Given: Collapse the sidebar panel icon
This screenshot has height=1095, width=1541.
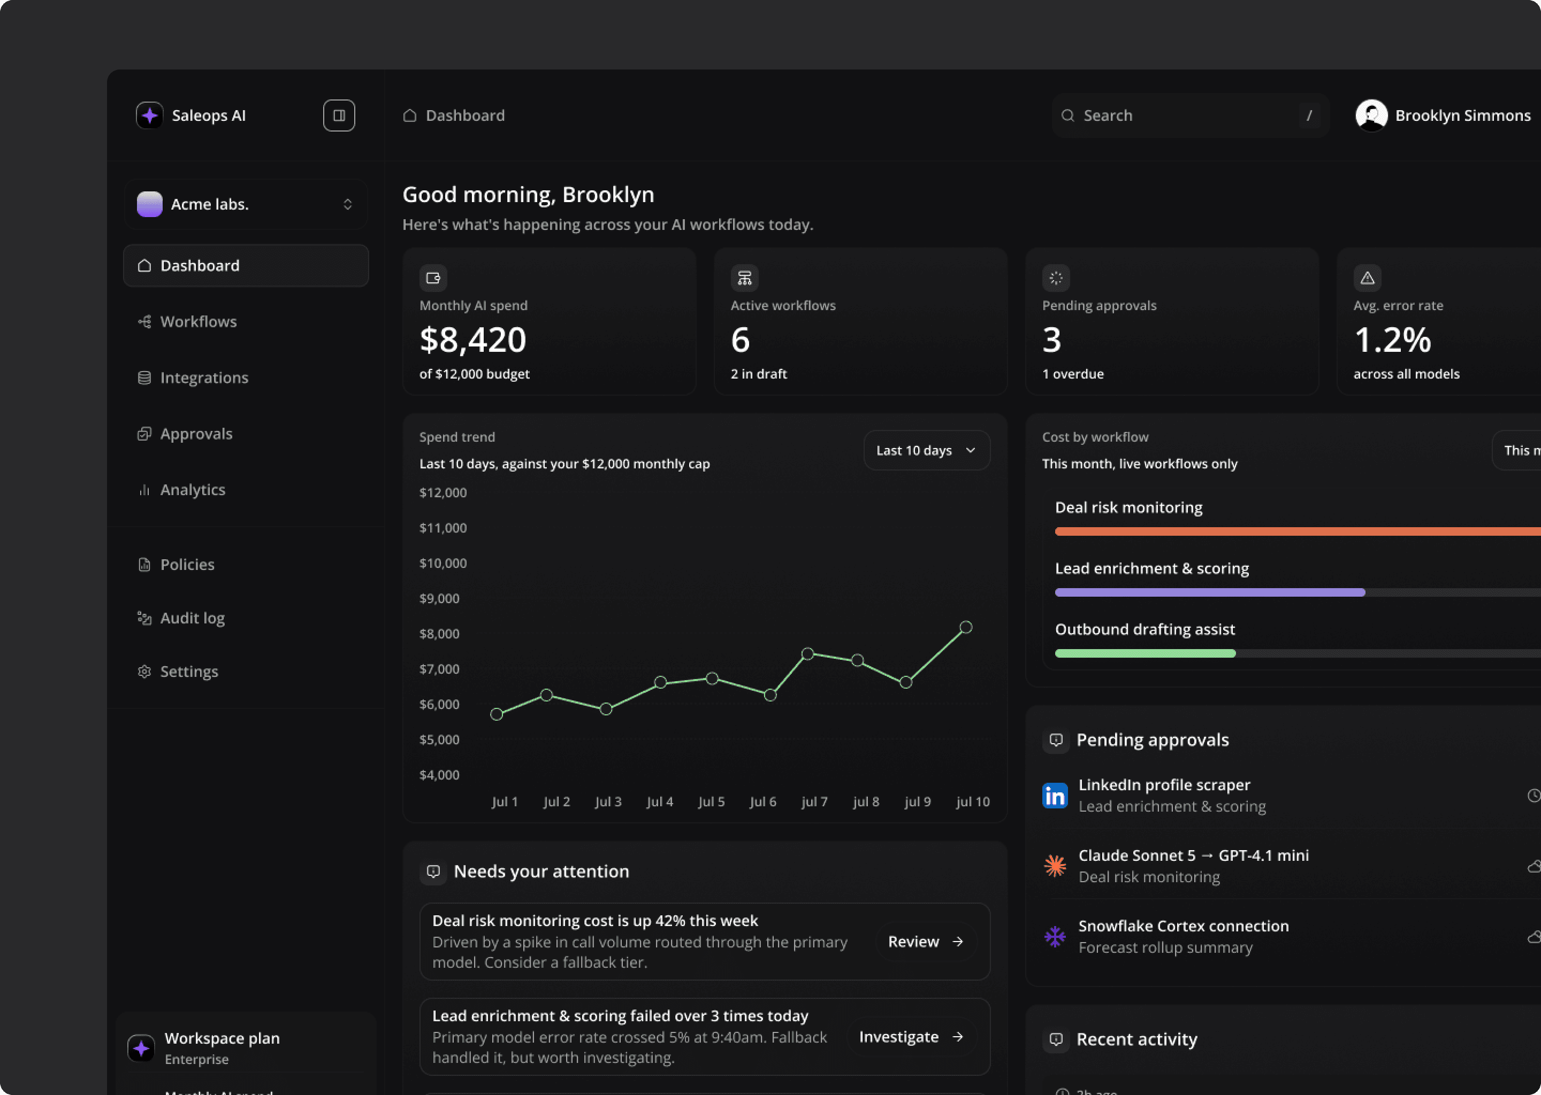Looking at the screenshot, I should [339, 115].
